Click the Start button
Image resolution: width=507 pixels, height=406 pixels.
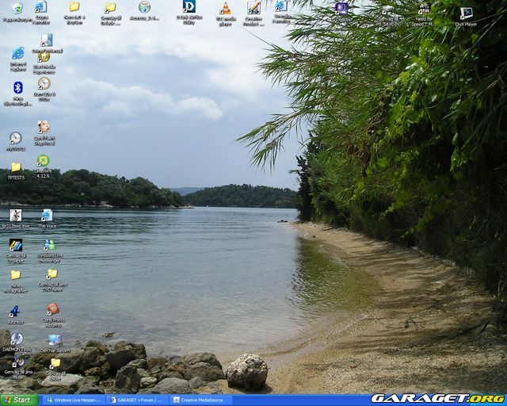[18, 400]
